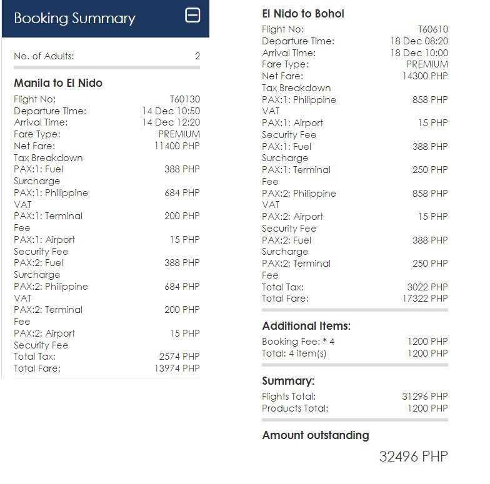The width and height of the screenshot is (490, 484).
Task: Click the 14 Dec 10:50 departure time
Action: pyautogui.click(x=171, y=111)
